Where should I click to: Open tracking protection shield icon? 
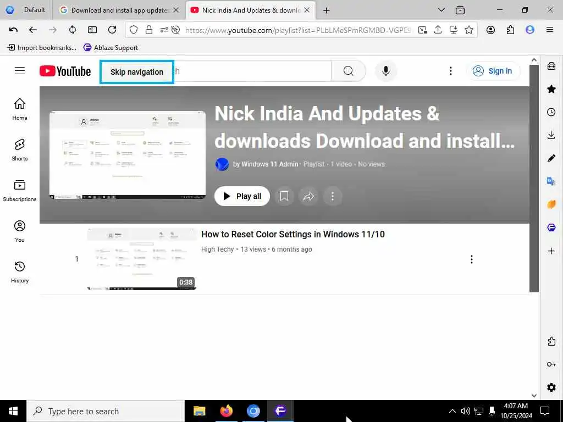click(134, 30)
